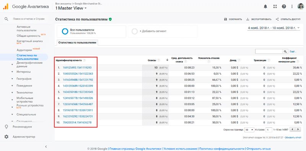Go to previous page arrow in pagination
This screenshot has height=151, width=306.
293,130
